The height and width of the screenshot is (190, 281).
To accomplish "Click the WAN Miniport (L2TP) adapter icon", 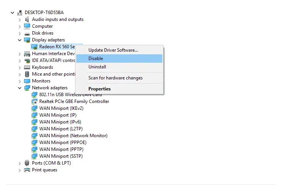I will (34, 129).
